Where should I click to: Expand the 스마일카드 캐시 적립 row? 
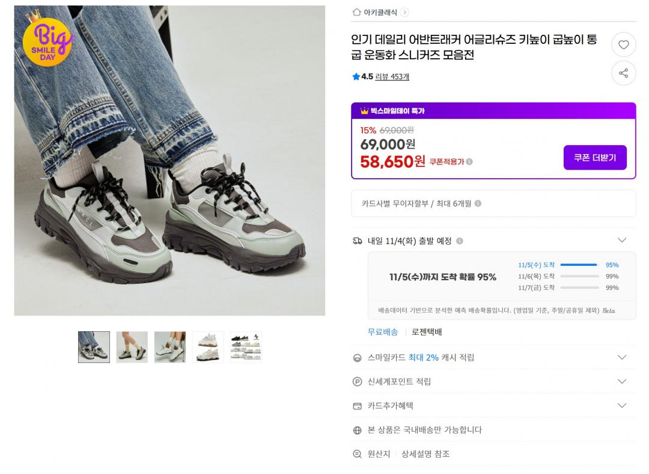point(622,358)
